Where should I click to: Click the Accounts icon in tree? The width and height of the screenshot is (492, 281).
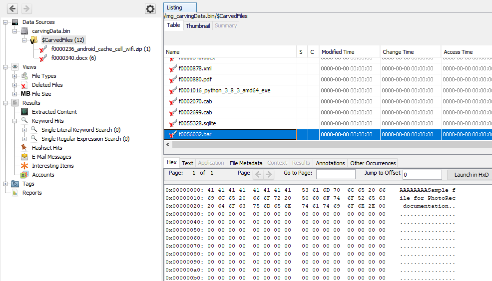point(24,175)
